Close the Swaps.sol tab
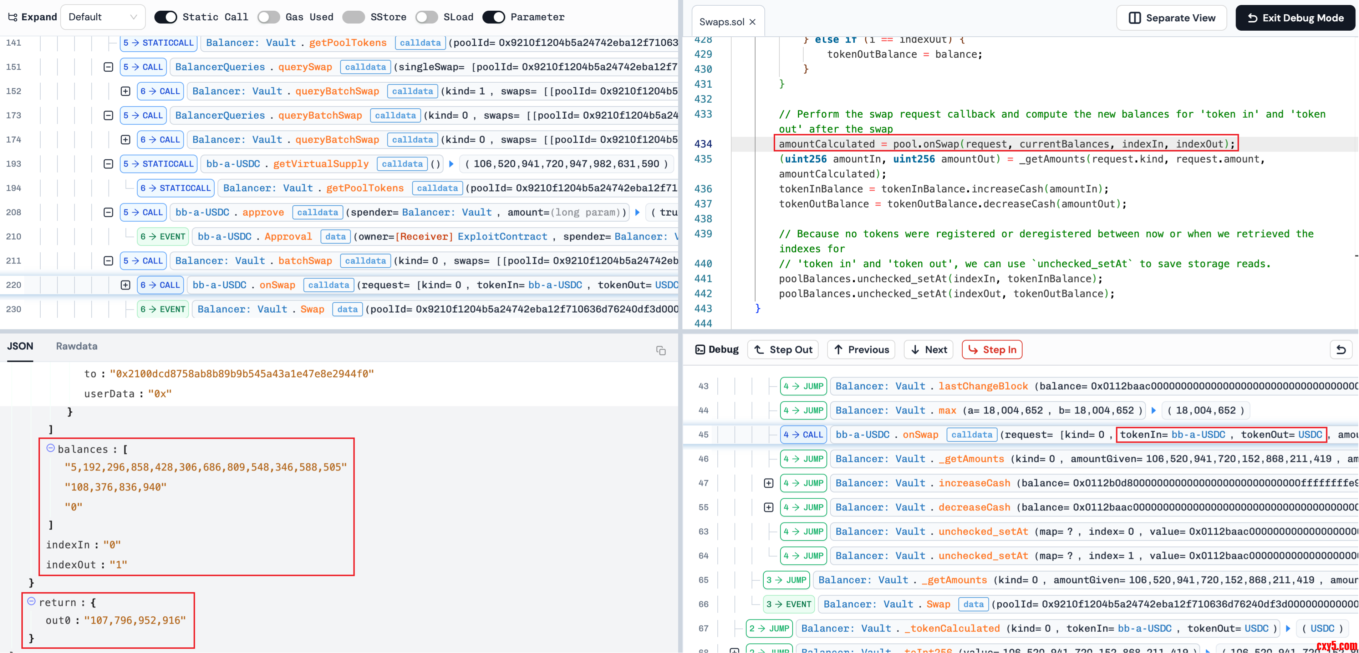This screenshot has width=1359, height=653. tap(752, 22)
